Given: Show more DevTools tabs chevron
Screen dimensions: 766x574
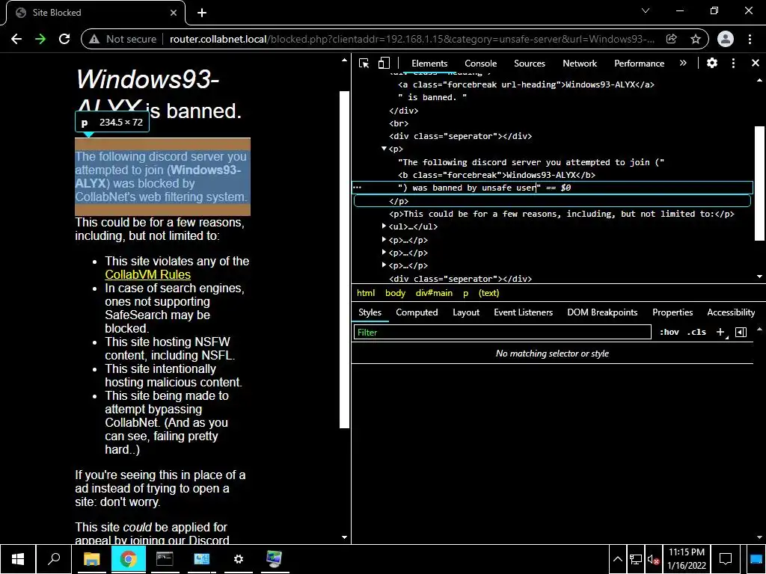Looking at the screenshot, I should click(683, 63).
